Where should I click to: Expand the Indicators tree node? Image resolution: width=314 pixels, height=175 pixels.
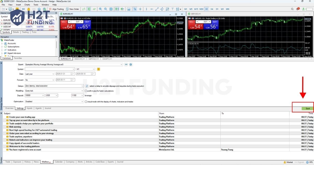pos(2,50)
